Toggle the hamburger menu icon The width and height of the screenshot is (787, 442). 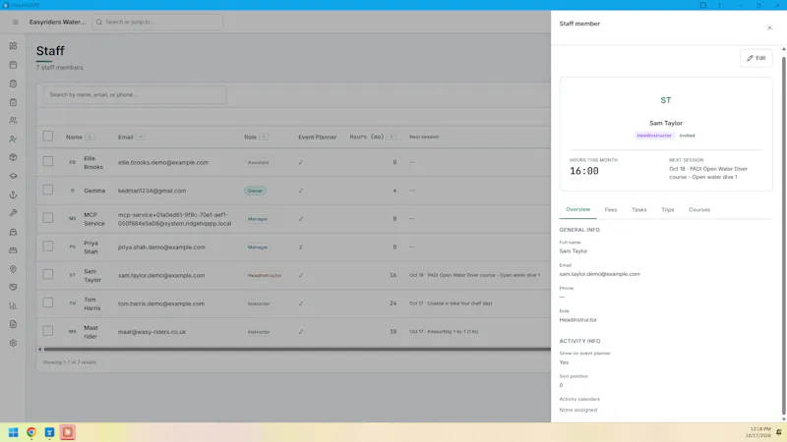click(x=15, y=22)
